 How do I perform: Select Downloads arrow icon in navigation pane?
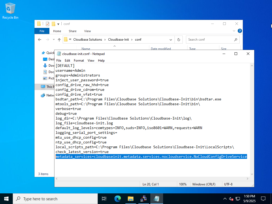point(45,66)
